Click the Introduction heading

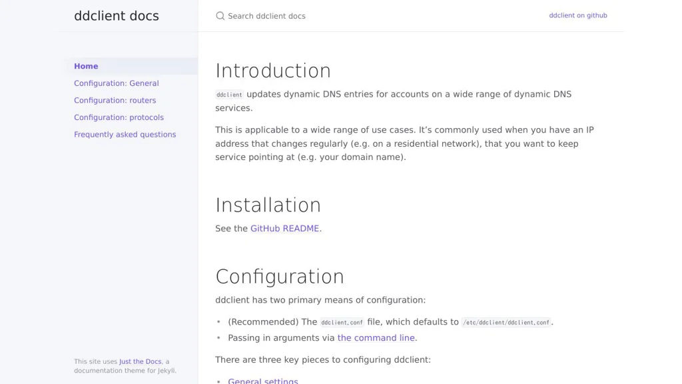point(273,71)
